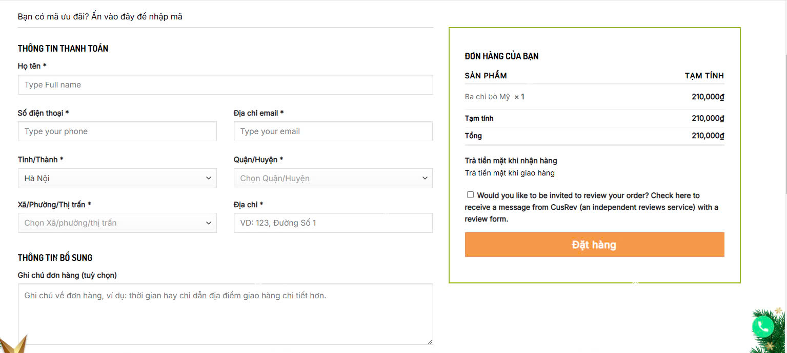Open the Chọn Xã/phường/thị trấn dropdown

pyautogui.click(x=117, y=223)
